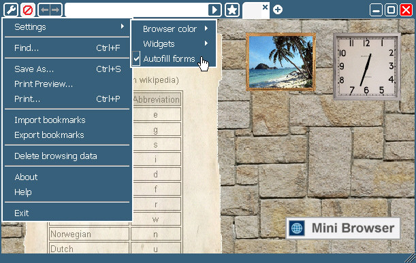Click the Go play arrow button
The width and height of the screenshot is (416, 263).
(214, 10)
